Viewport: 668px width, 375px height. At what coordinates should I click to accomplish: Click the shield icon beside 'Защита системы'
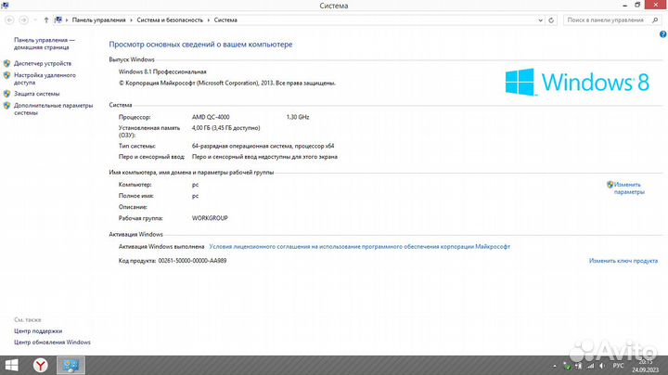click(x=6, y=94)
